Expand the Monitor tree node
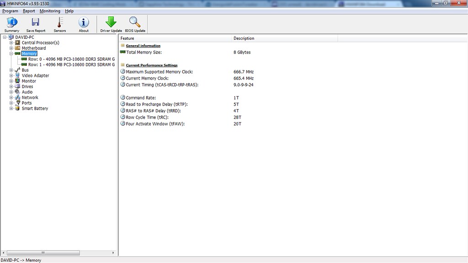Screen dimensions: 468x263 click(x=11, y=81)
